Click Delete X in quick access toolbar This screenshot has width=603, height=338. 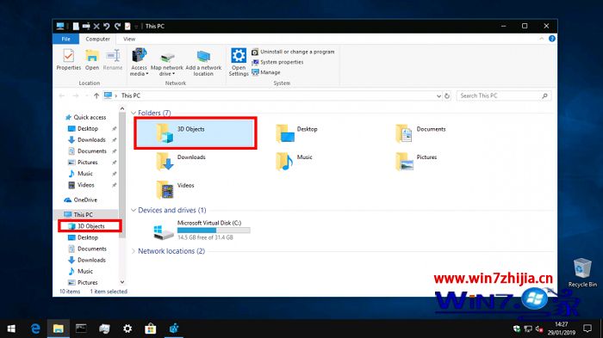96,26
